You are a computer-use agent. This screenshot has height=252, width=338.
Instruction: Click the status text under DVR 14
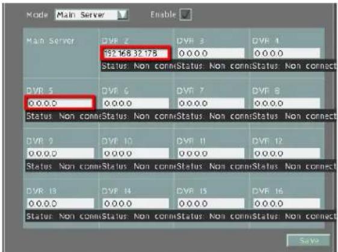click(x=138, y=217)
